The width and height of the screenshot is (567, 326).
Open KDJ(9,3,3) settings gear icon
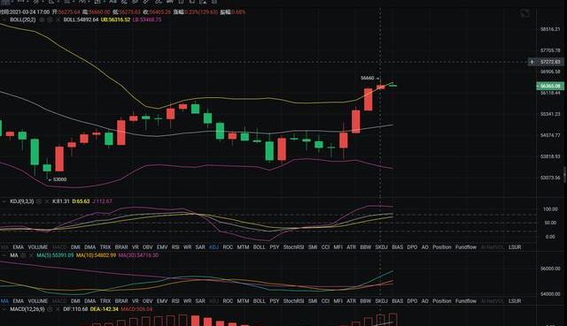(39, 201)
